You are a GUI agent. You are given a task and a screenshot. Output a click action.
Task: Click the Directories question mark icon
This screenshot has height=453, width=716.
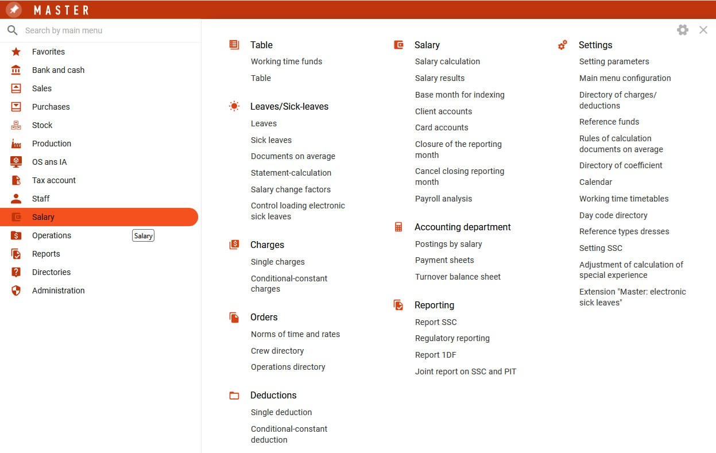[x=16, y=272]
